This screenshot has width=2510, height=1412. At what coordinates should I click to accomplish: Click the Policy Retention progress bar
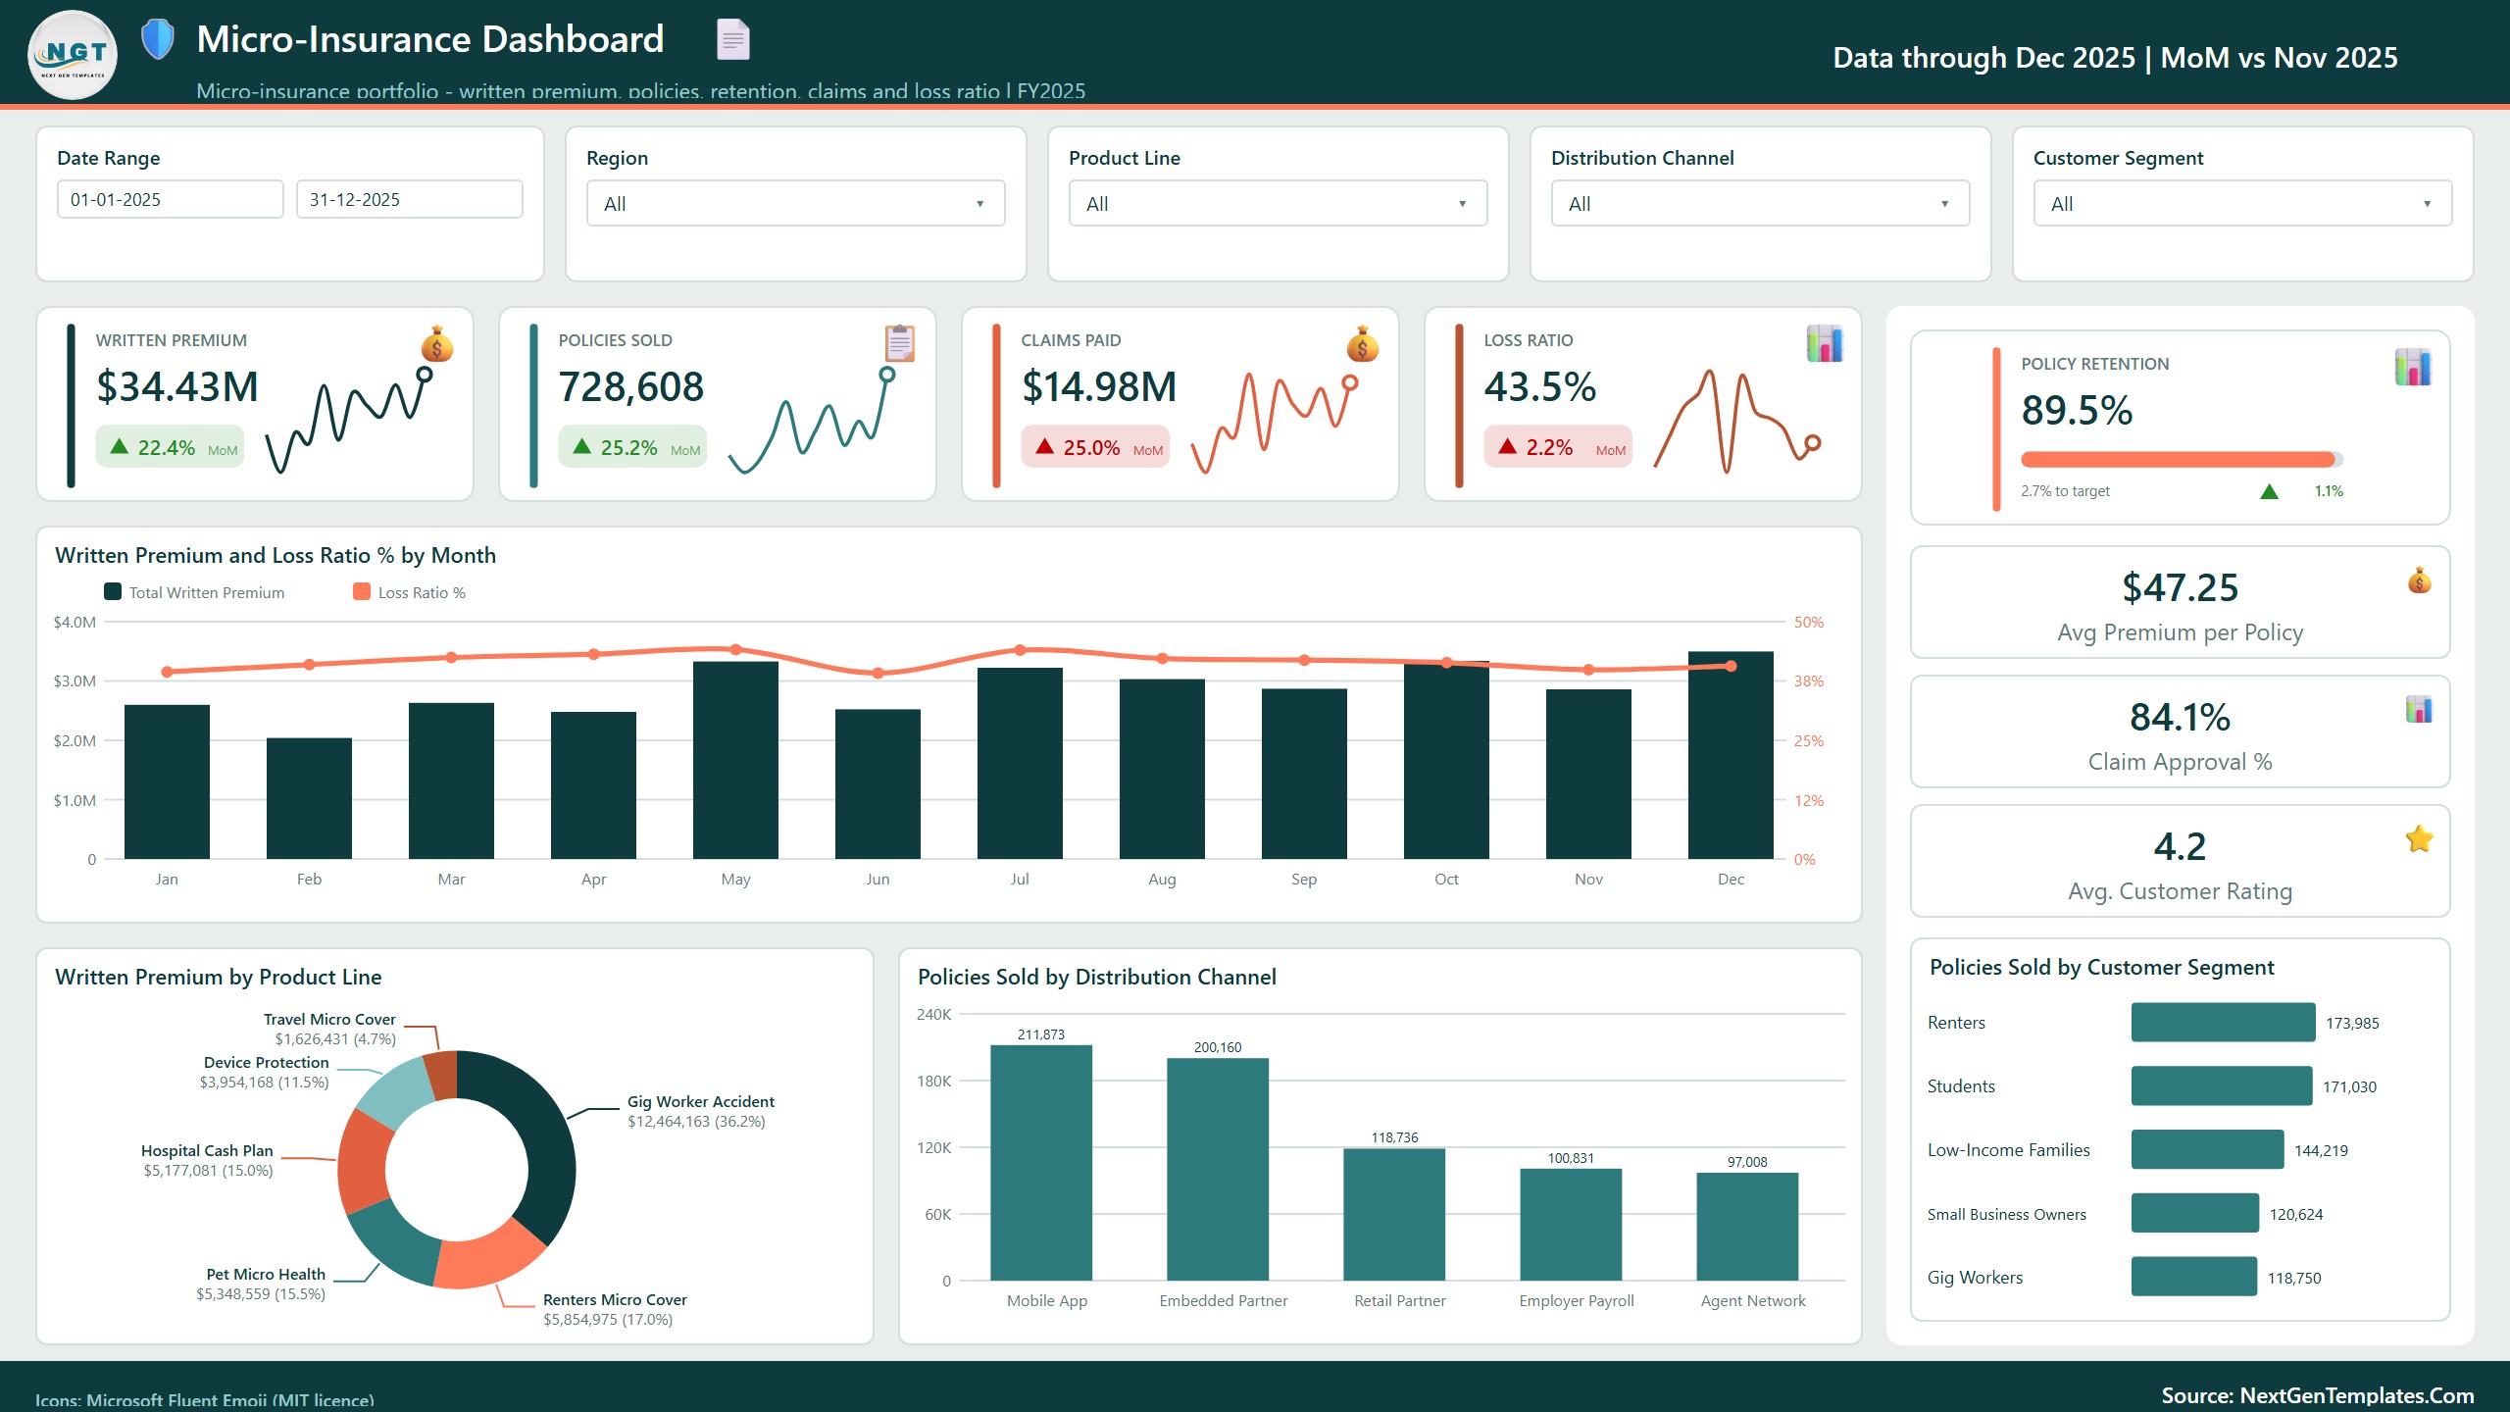pyautogui.click(x=2182, y=459)
